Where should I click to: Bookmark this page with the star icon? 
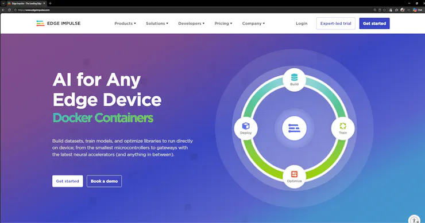[x=384, y=10]
